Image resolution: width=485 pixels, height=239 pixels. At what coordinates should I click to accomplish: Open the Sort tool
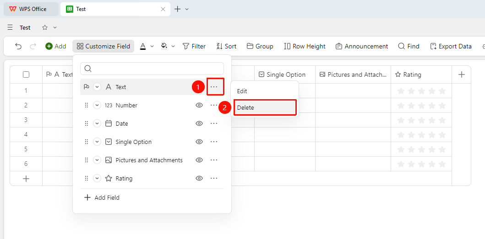point(226,46)
